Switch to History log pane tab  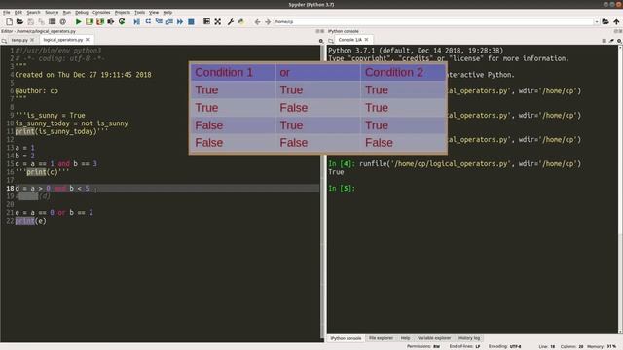[469, 338]
